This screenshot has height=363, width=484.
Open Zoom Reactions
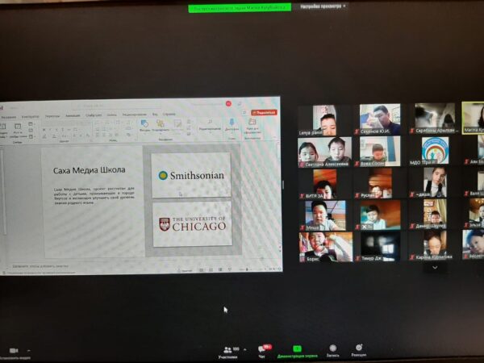coord(358,351)
